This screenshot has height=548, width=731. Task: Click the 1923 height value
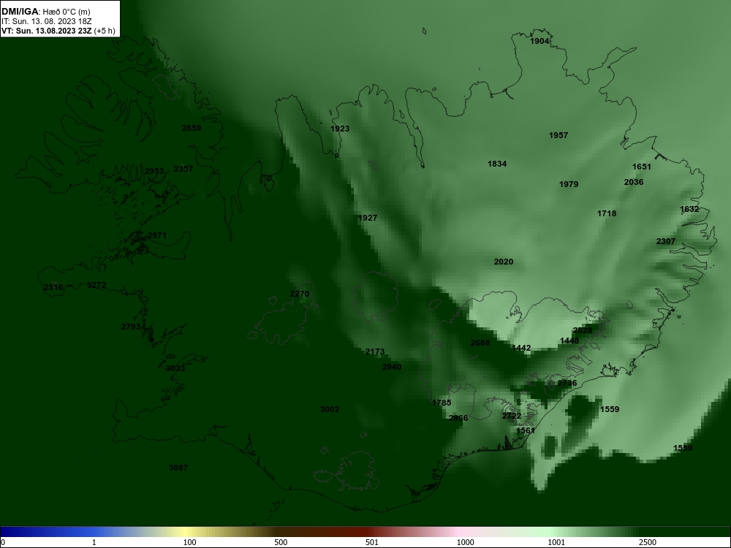[x=340, y=129]
